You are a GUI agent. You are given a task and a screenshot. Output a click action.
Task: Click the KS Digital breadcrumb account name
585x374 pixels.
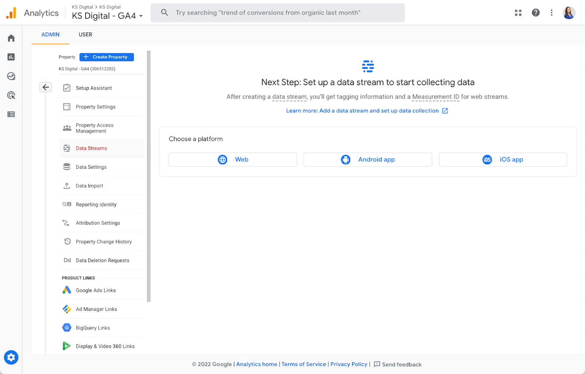point(82,7)
